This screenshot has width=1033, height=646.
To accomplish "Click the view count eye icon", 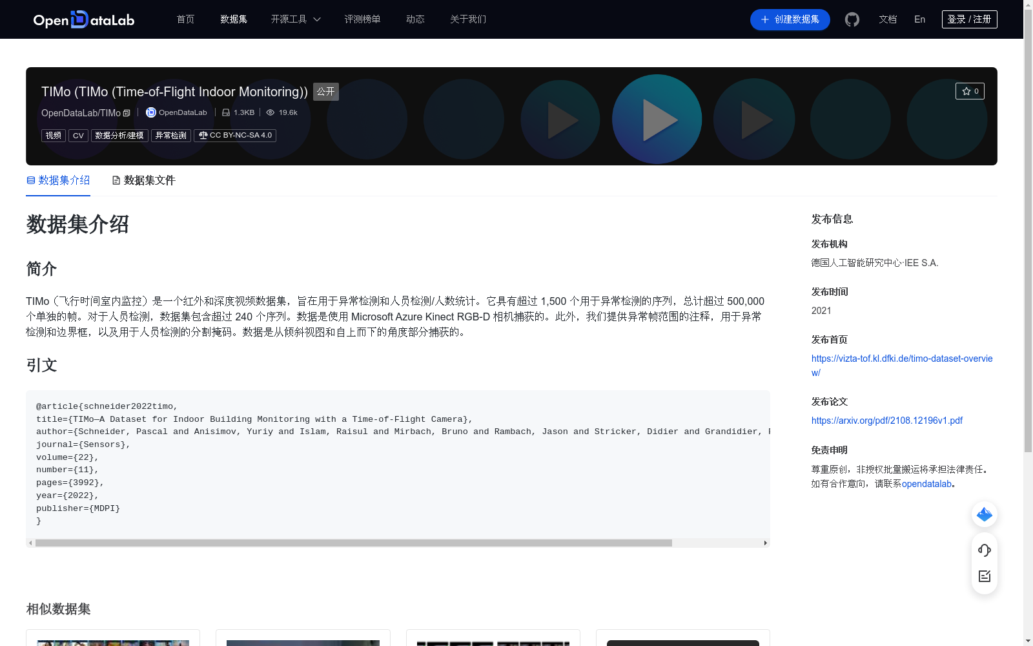I will 271,112.
